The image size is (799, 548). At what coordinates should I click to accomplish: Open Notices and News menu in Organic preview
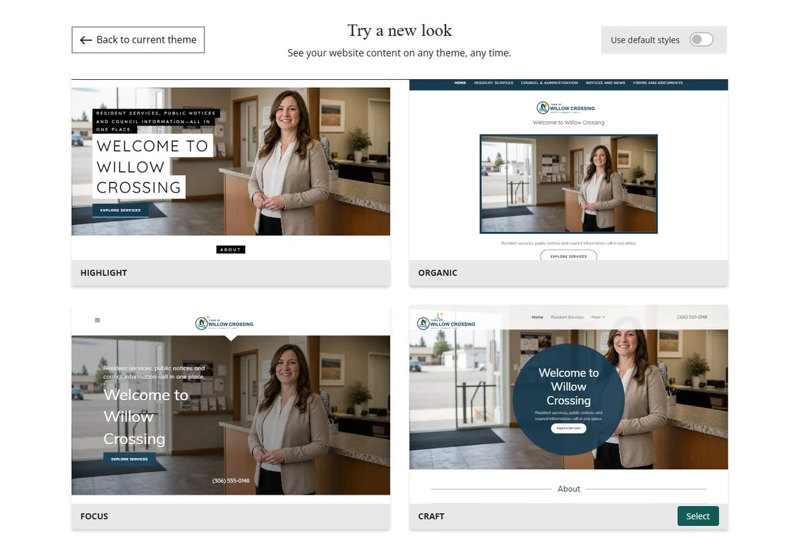[605, 83]
